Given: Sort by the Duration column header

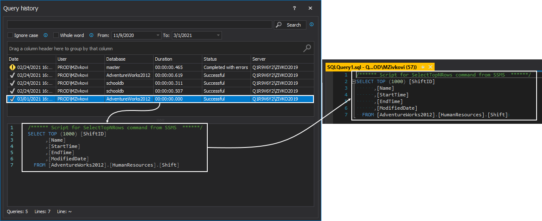Looking at the screenshot, I should coord(164,59).
